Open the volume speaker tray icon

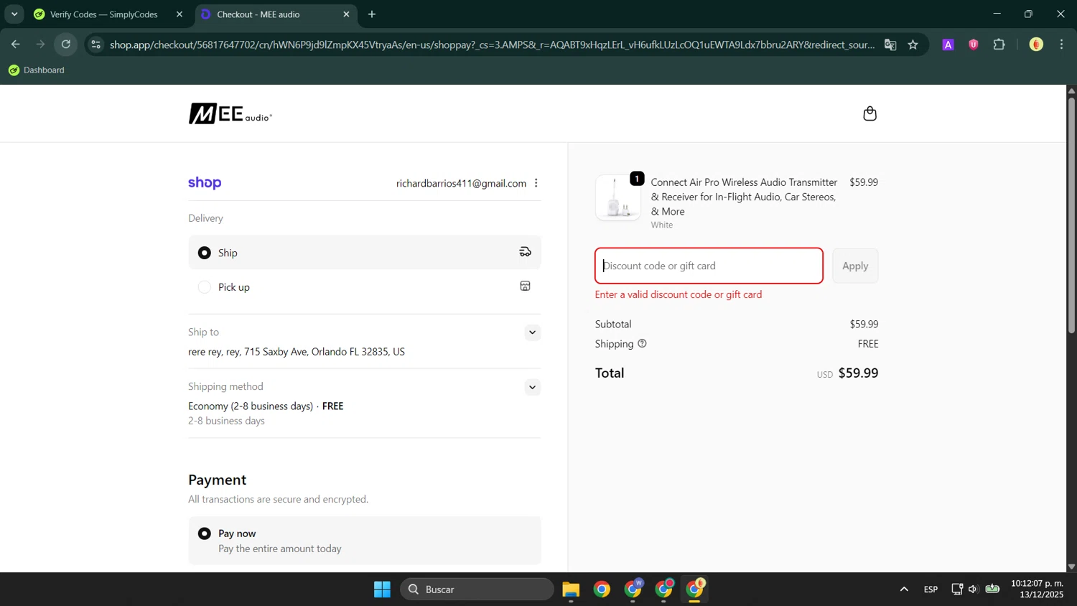coord(973,589)
